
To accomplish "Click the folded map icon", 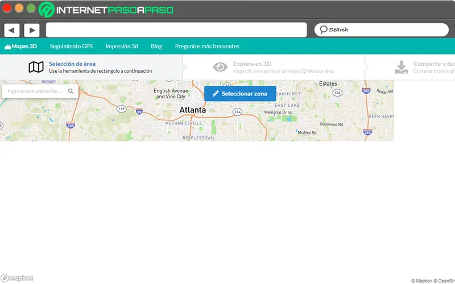I will (x=36, y=67).
